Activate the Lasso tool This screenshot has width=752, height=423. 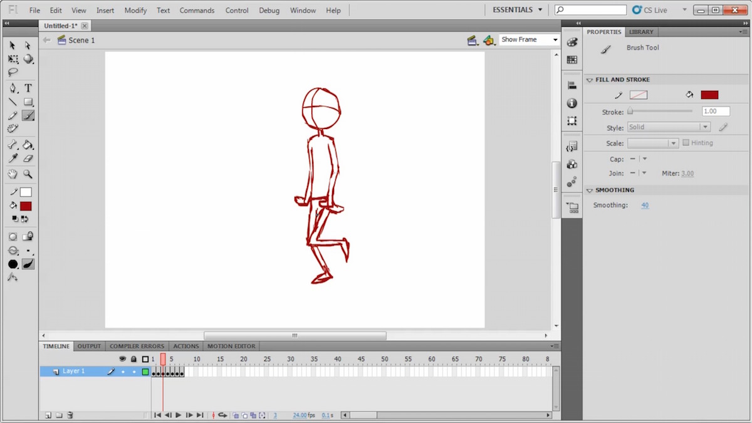point(13,73)
